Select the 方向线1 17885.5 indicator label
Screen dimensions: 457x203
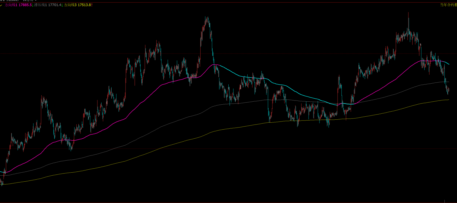pyautogui.click(x=19, y=5)
